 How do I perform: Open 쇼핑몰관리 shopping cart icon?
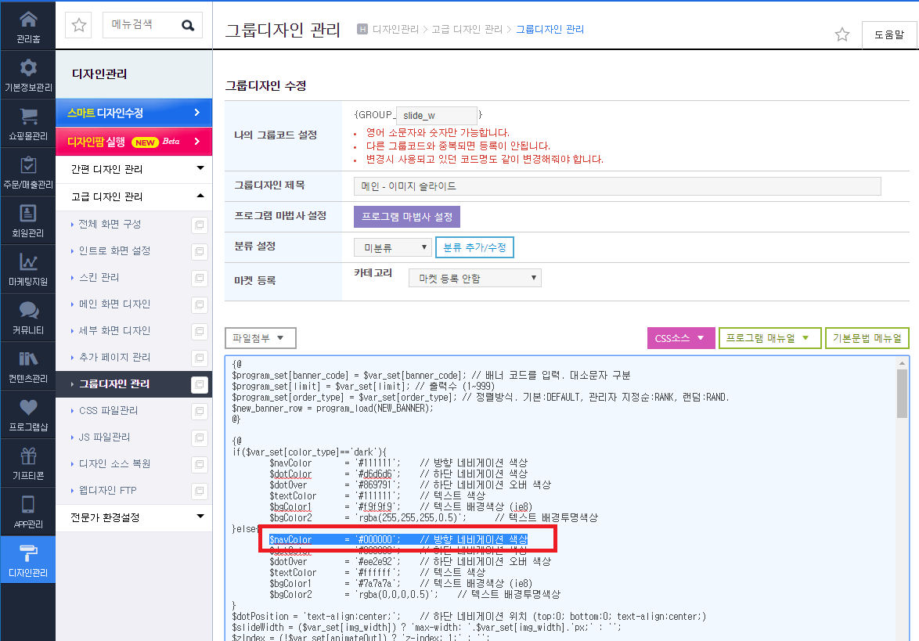click(x=28, y=117)
